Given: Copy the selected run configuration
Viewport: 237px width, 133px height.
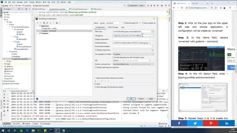Looking at the screenshot, I should pyautogui.click(x=44, y=23).
